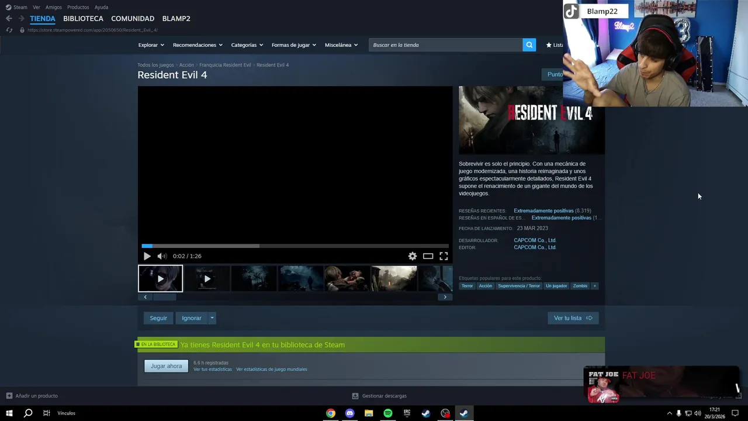The width and height of the screenshot is (748, 421).
Task: Select the Terror tag
Action: pyautogui.click(x=467, y=286)
